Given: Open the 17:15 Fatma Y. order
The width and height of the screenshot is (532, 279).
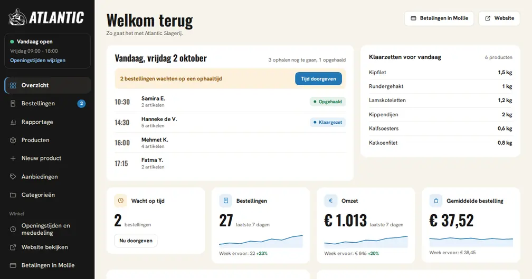Looking at the screenshot, I should [x=230, y=164].
